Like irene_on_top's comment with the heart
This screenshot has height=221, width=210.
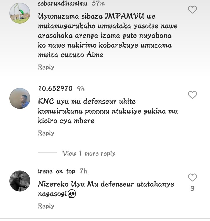(192, 177)
